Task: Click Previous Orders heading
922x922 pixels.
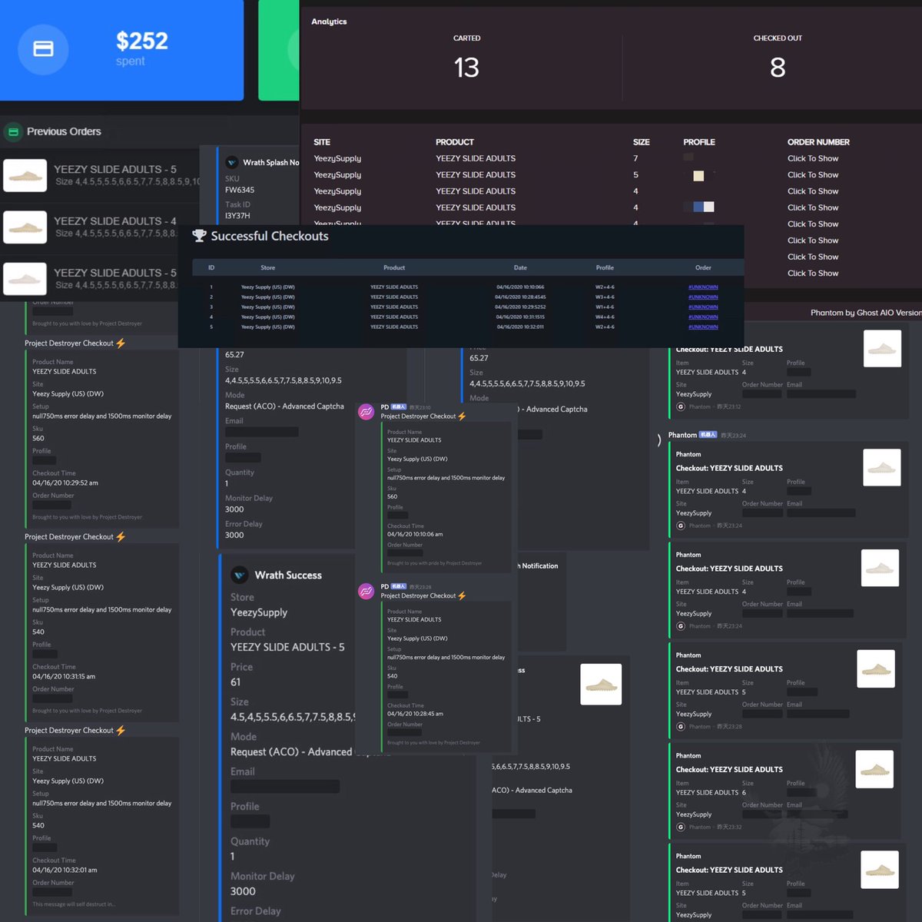Action: 64,131
